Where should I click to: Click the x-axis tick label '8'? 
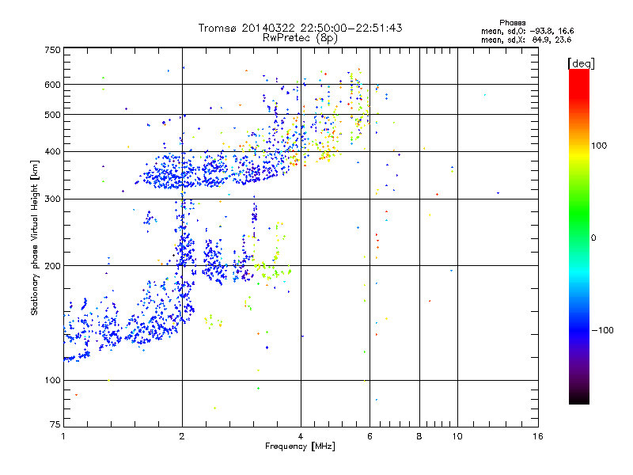tap(419, 436)
